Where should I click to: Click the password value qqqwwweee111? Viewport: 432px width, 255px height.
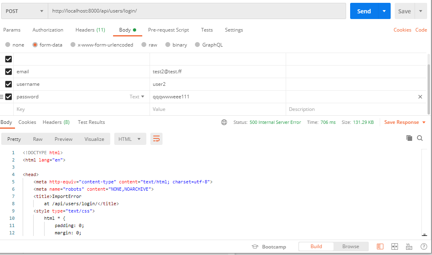tap(171, 97)
